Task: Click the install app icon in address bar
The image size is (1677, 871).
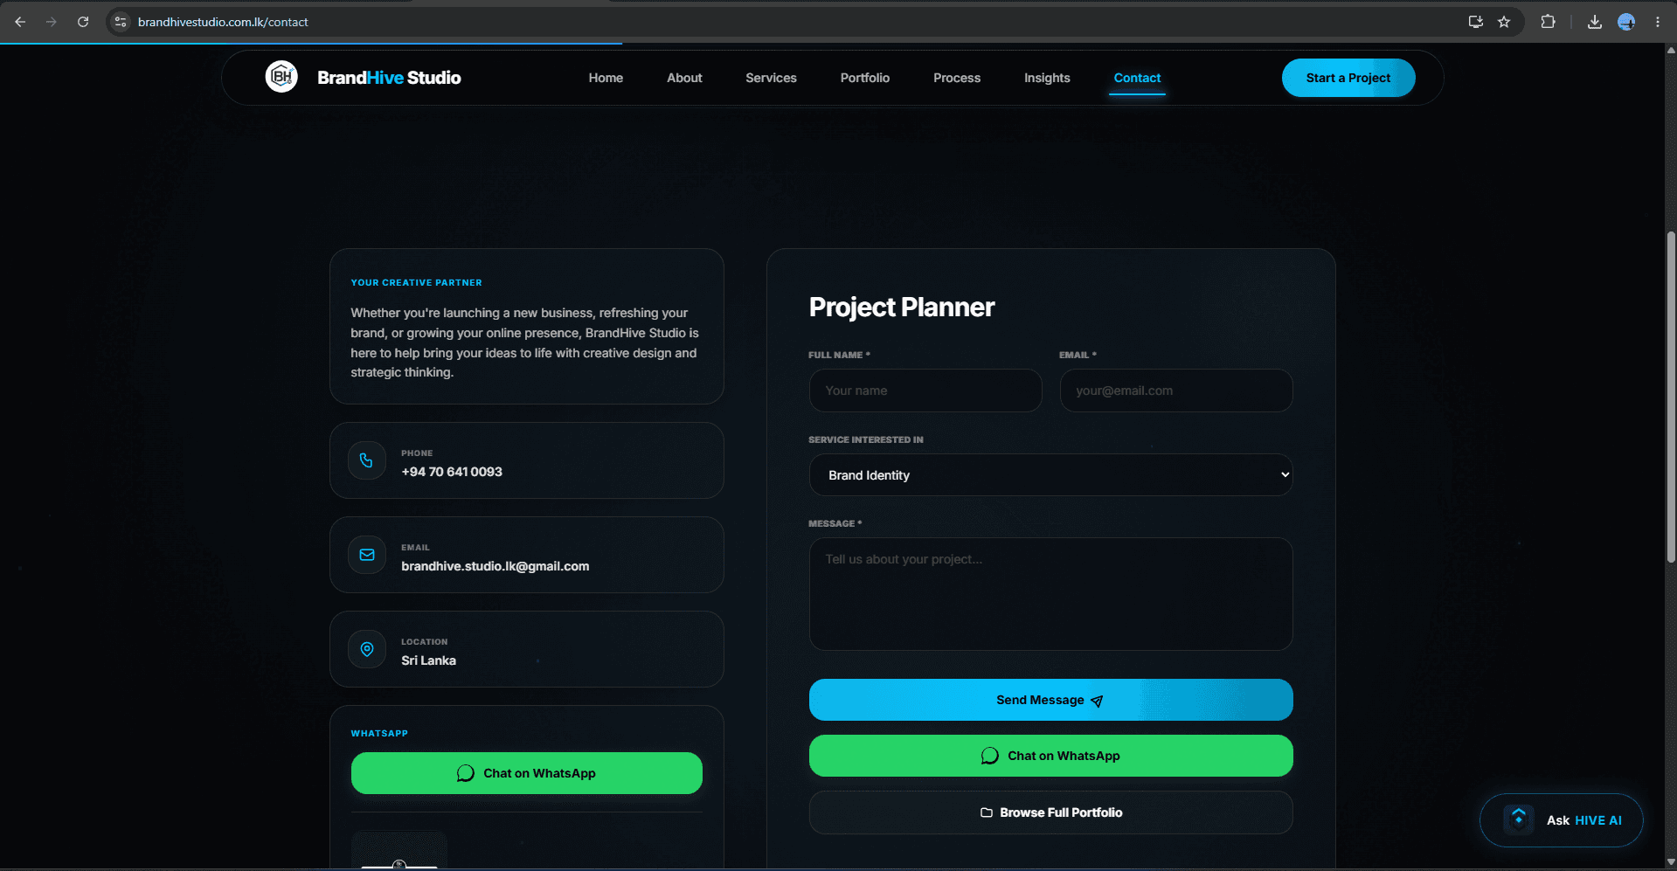Action: (x=1476, y=22)
